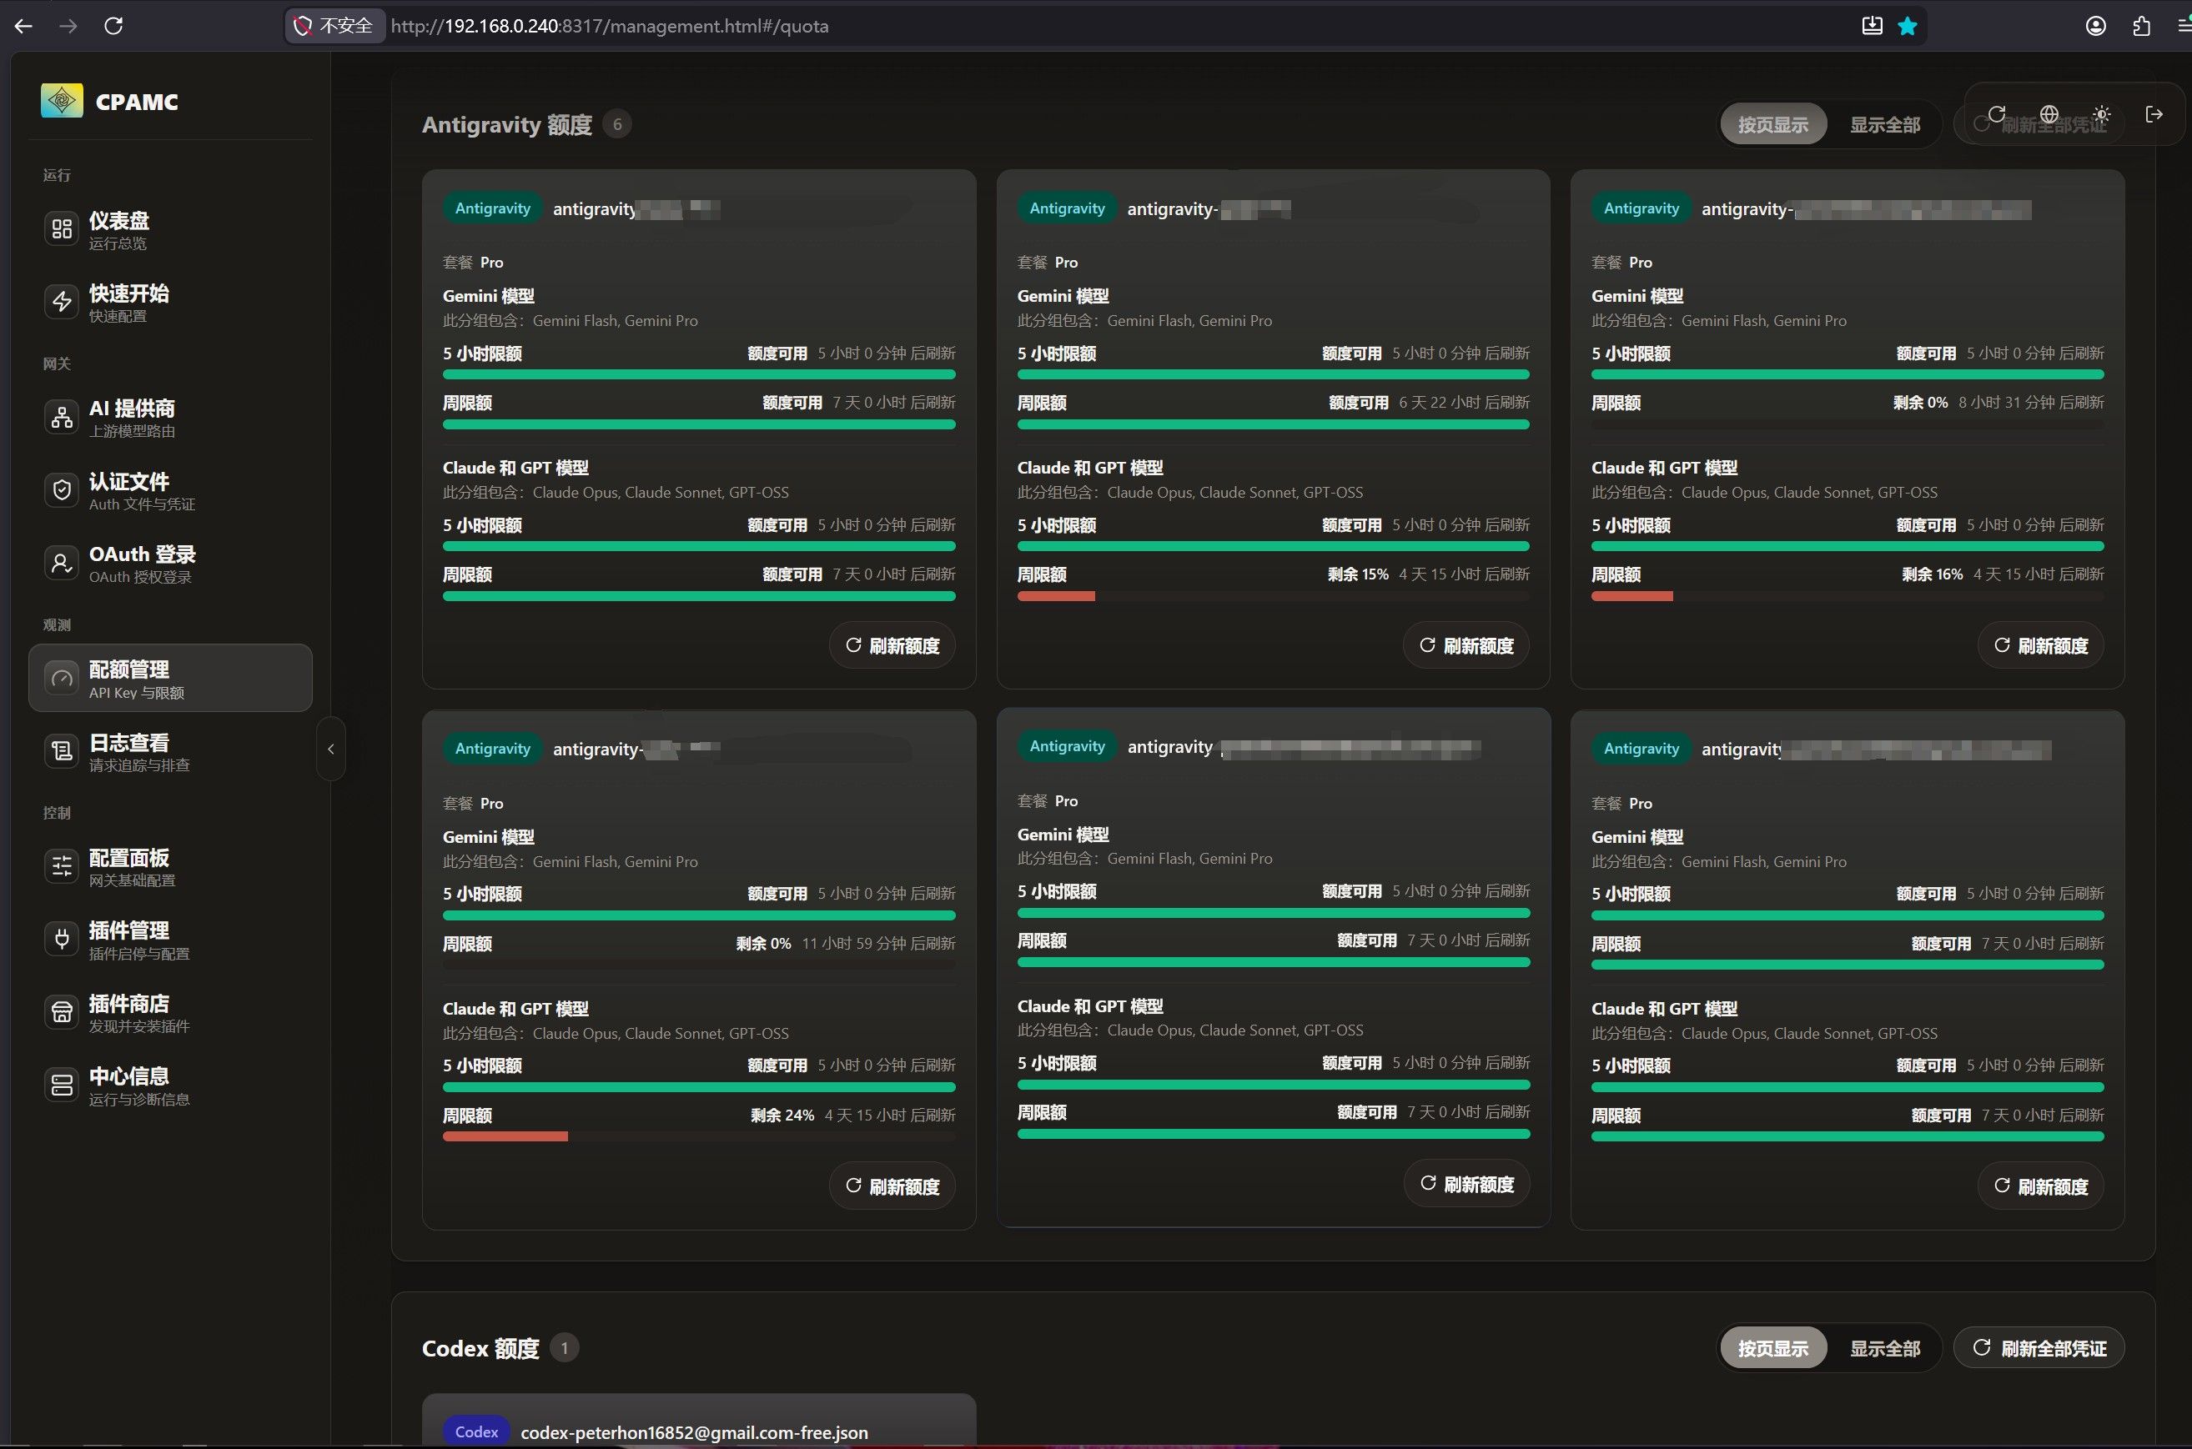The image size is (2192, 1449).
Task: Click the Codex tag on codex-peterhon16852 card
Action: pos(476,1431)
